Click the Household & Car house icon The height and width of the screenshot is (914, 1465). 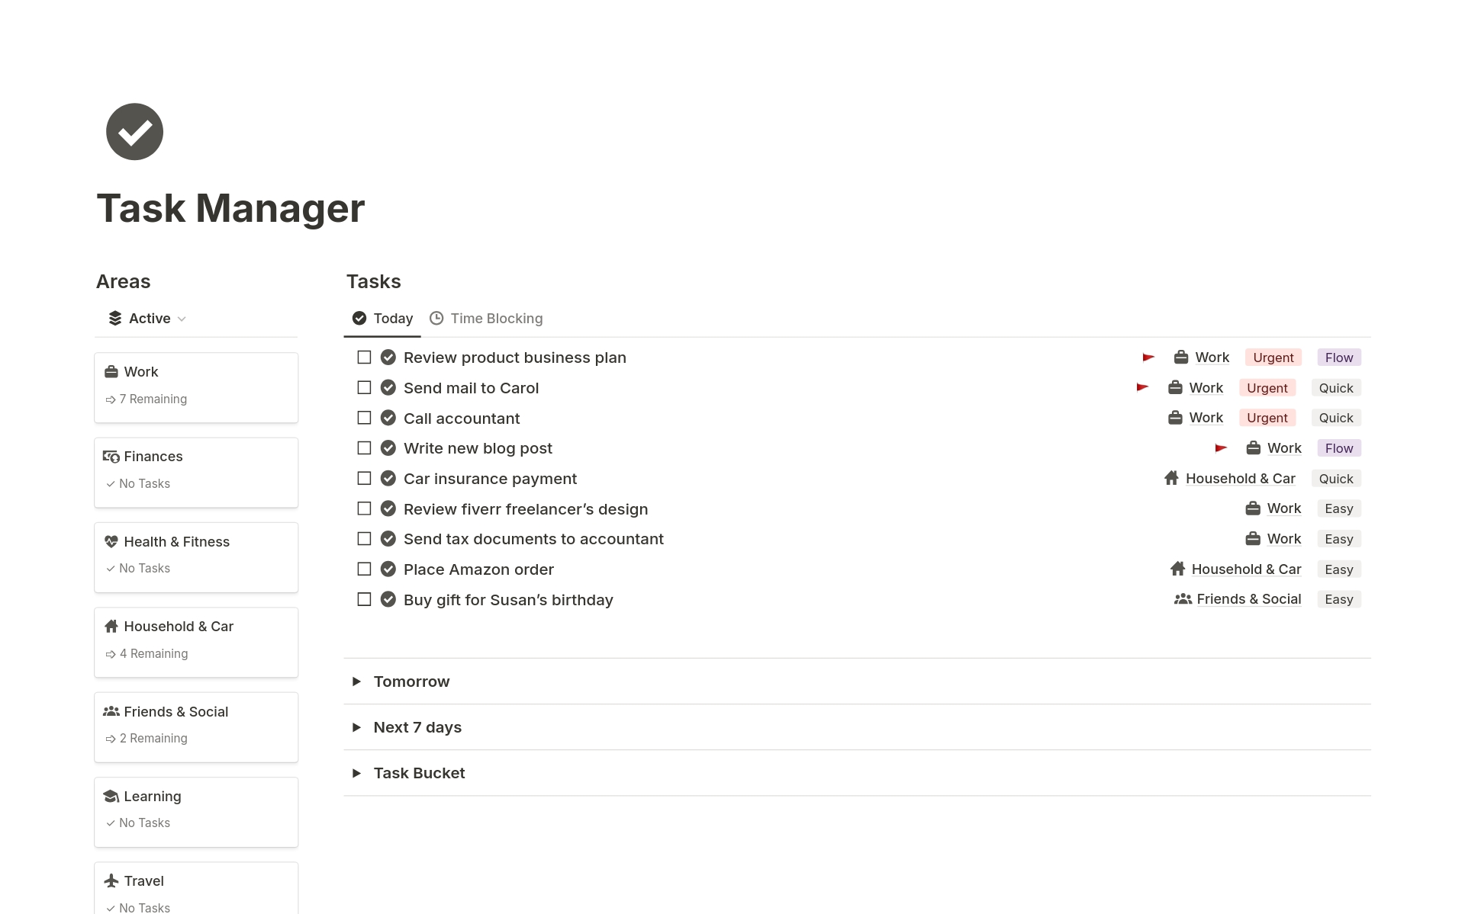[111, 626]
